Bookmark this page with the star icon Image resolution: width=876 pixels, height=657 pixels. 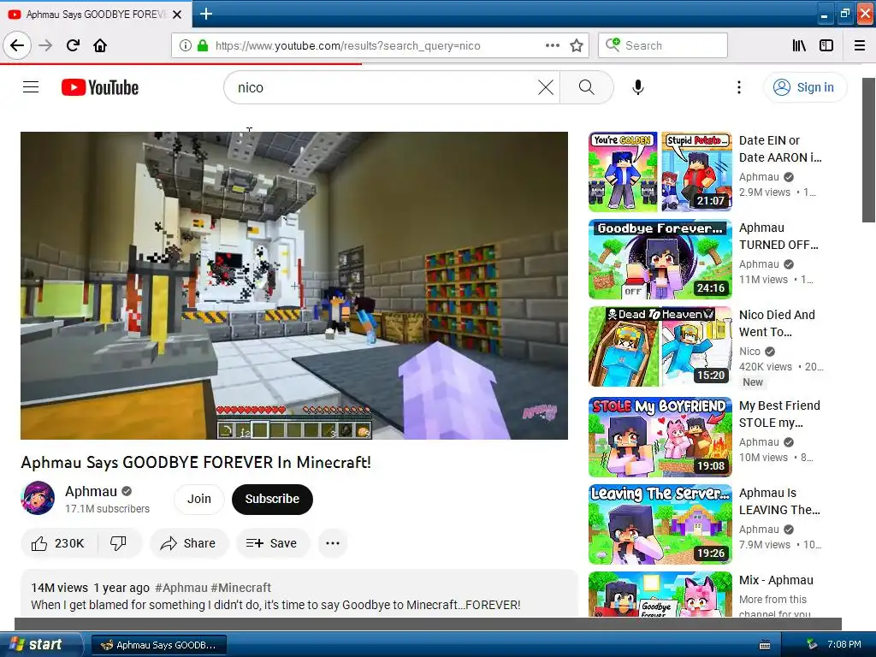click(x=577, y=45)
